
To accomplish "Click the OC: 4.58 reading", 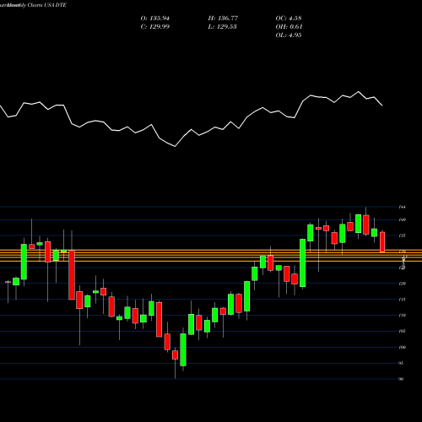I will (x=289, y=19).
